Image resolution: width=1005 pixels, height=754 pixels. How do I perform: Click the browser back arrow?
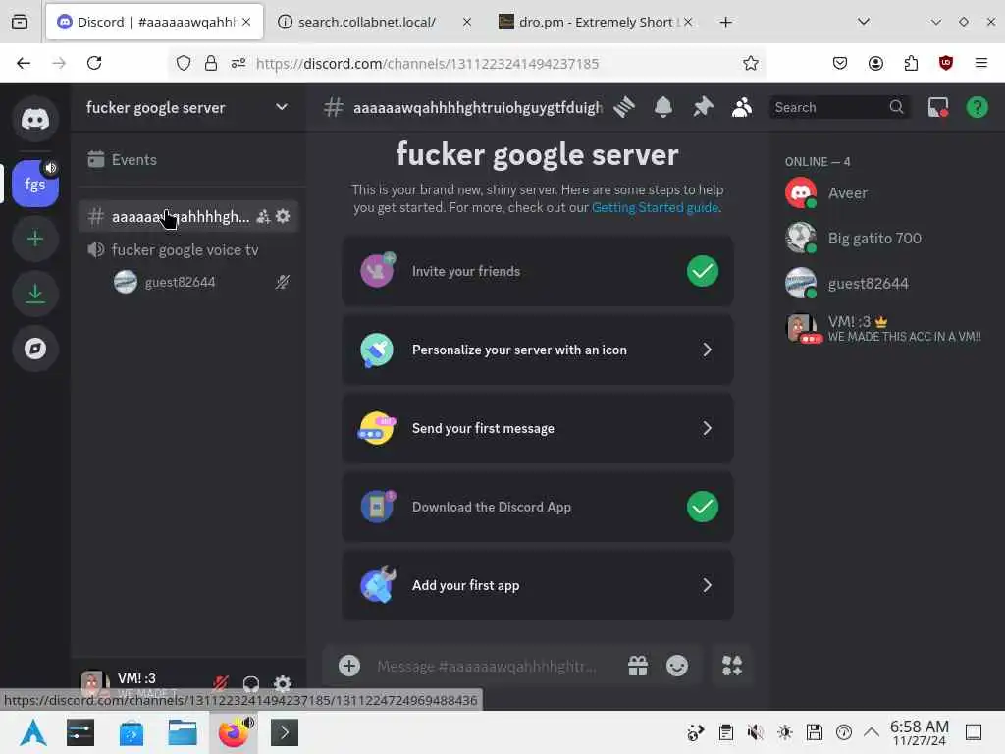click(x=24, y=63)
